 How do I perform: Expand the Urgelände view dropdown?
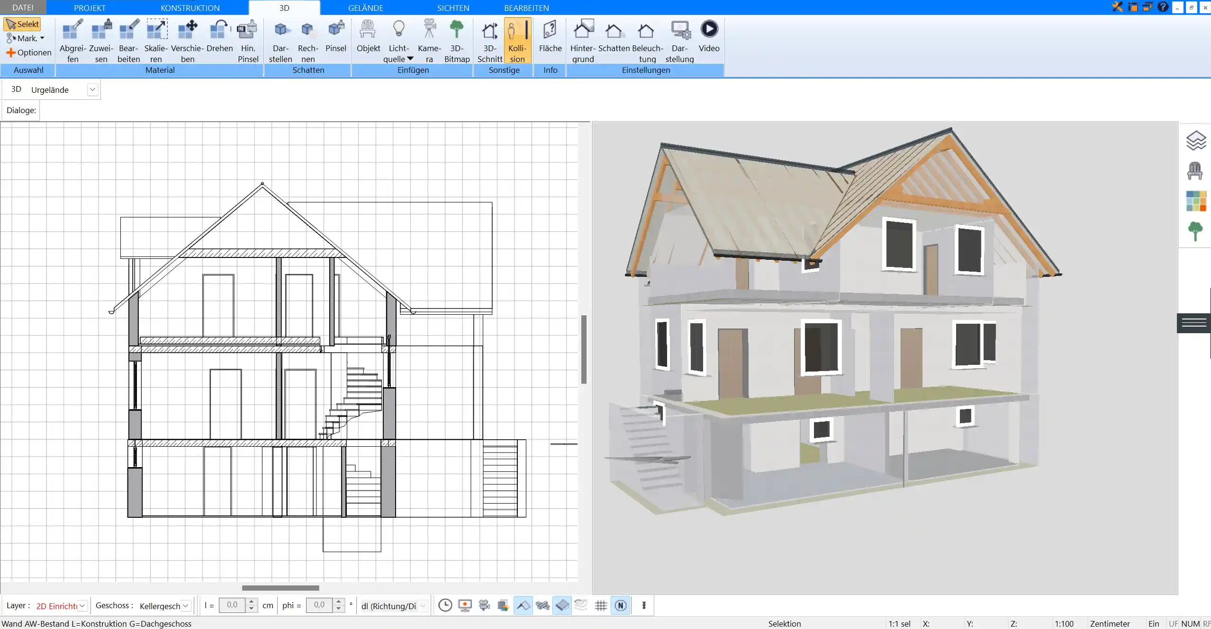coord(92,89)
